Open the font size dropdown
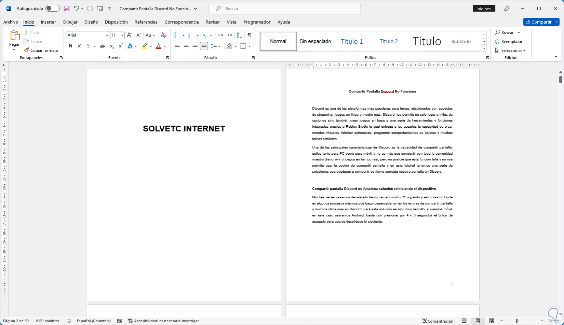 tap(122, 35)
